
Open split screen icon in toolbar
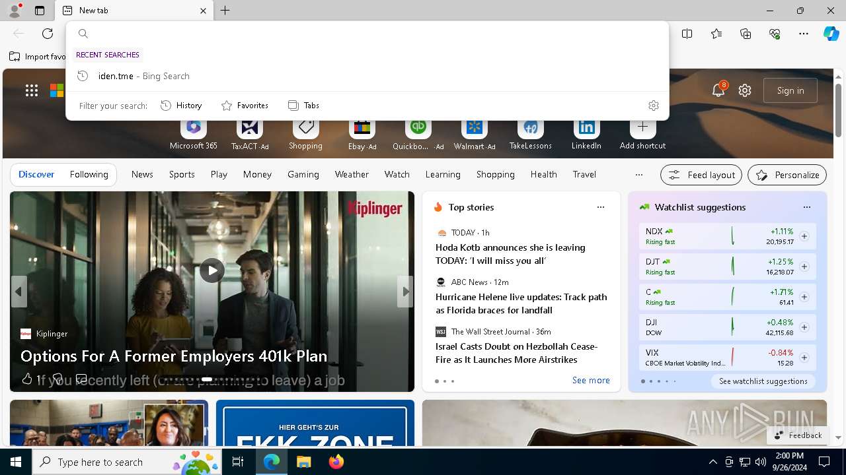(x=687, y=34)
